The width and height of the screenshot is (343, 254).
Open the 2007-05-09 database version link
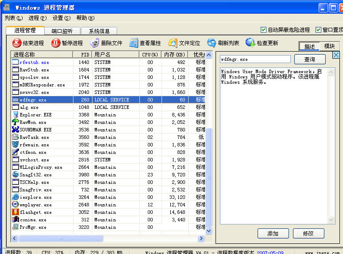[270, 253]
